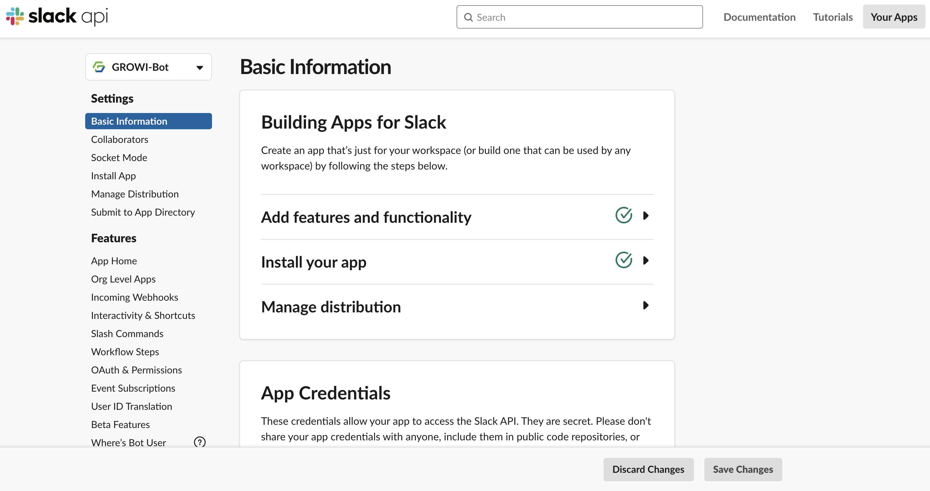Open the Bot User help question icon
The image size is (930, 491).
click(200, 442)
